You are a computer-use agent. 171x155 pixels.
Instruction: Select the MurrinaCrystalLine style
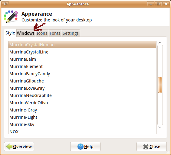(x=82, y=52)
